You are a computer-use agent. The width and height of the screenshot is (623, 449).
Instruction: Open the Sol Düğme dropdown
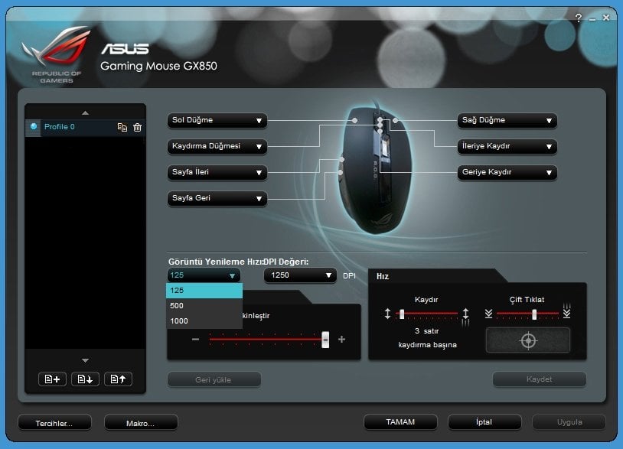pos(217,120)
